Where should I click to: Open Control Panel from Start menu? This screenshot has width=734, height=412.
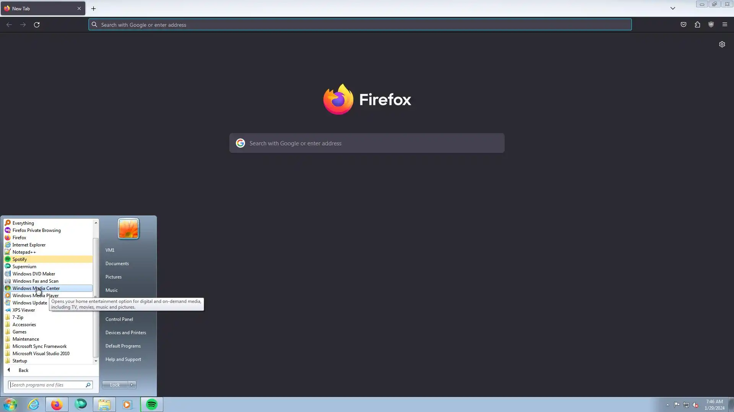(x=119, y=319)
